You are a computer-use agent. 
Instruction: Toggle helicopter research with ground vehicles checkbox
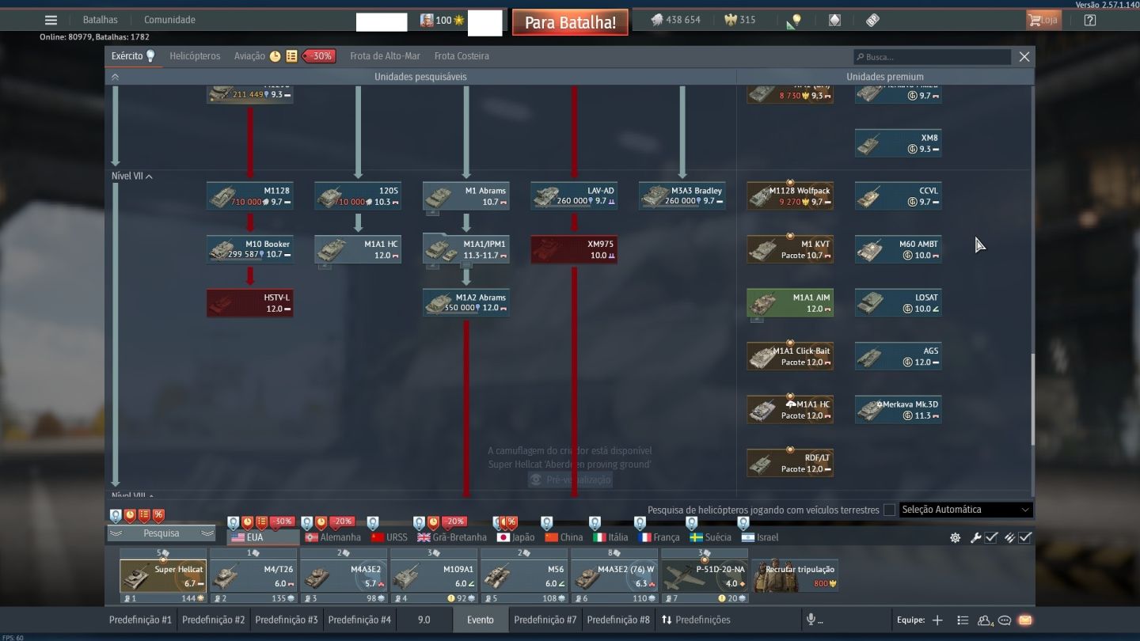click(889, 510)
